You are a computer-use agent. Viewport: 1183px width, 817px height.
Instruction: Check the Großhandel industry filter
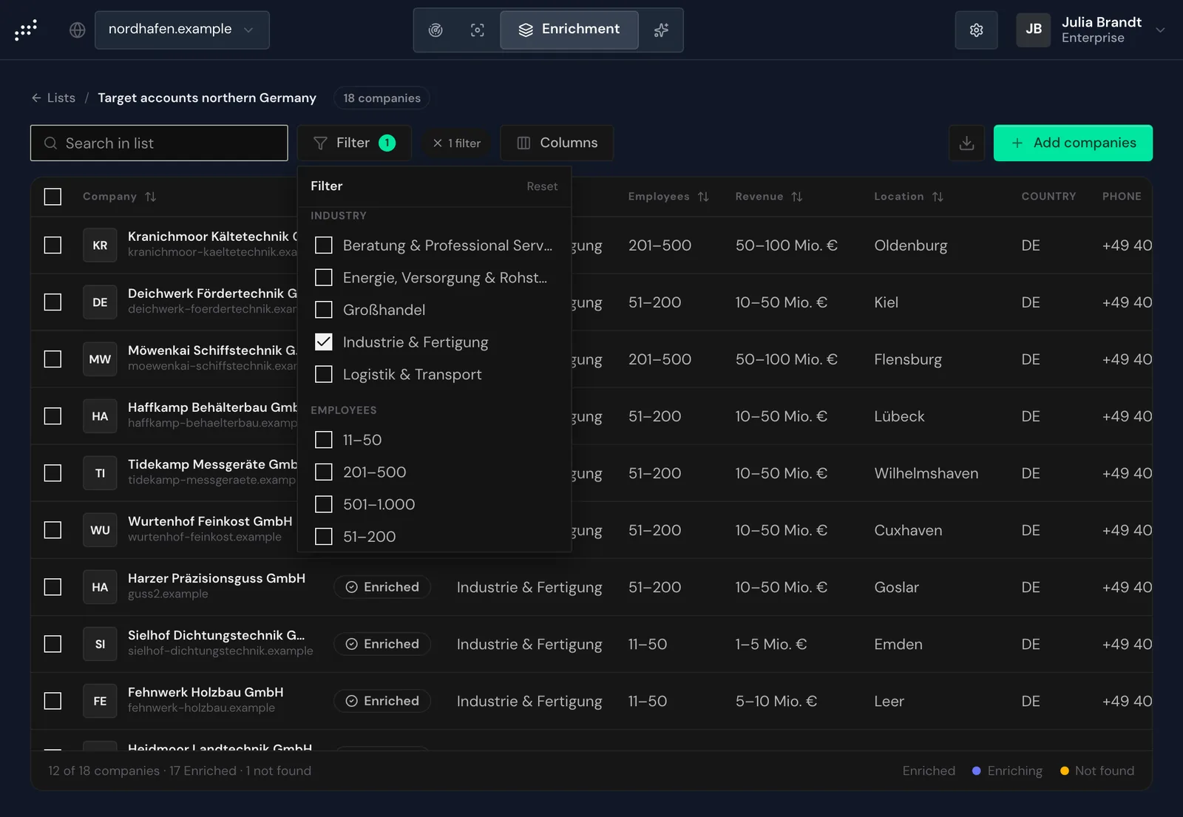[x=324, y=310]
